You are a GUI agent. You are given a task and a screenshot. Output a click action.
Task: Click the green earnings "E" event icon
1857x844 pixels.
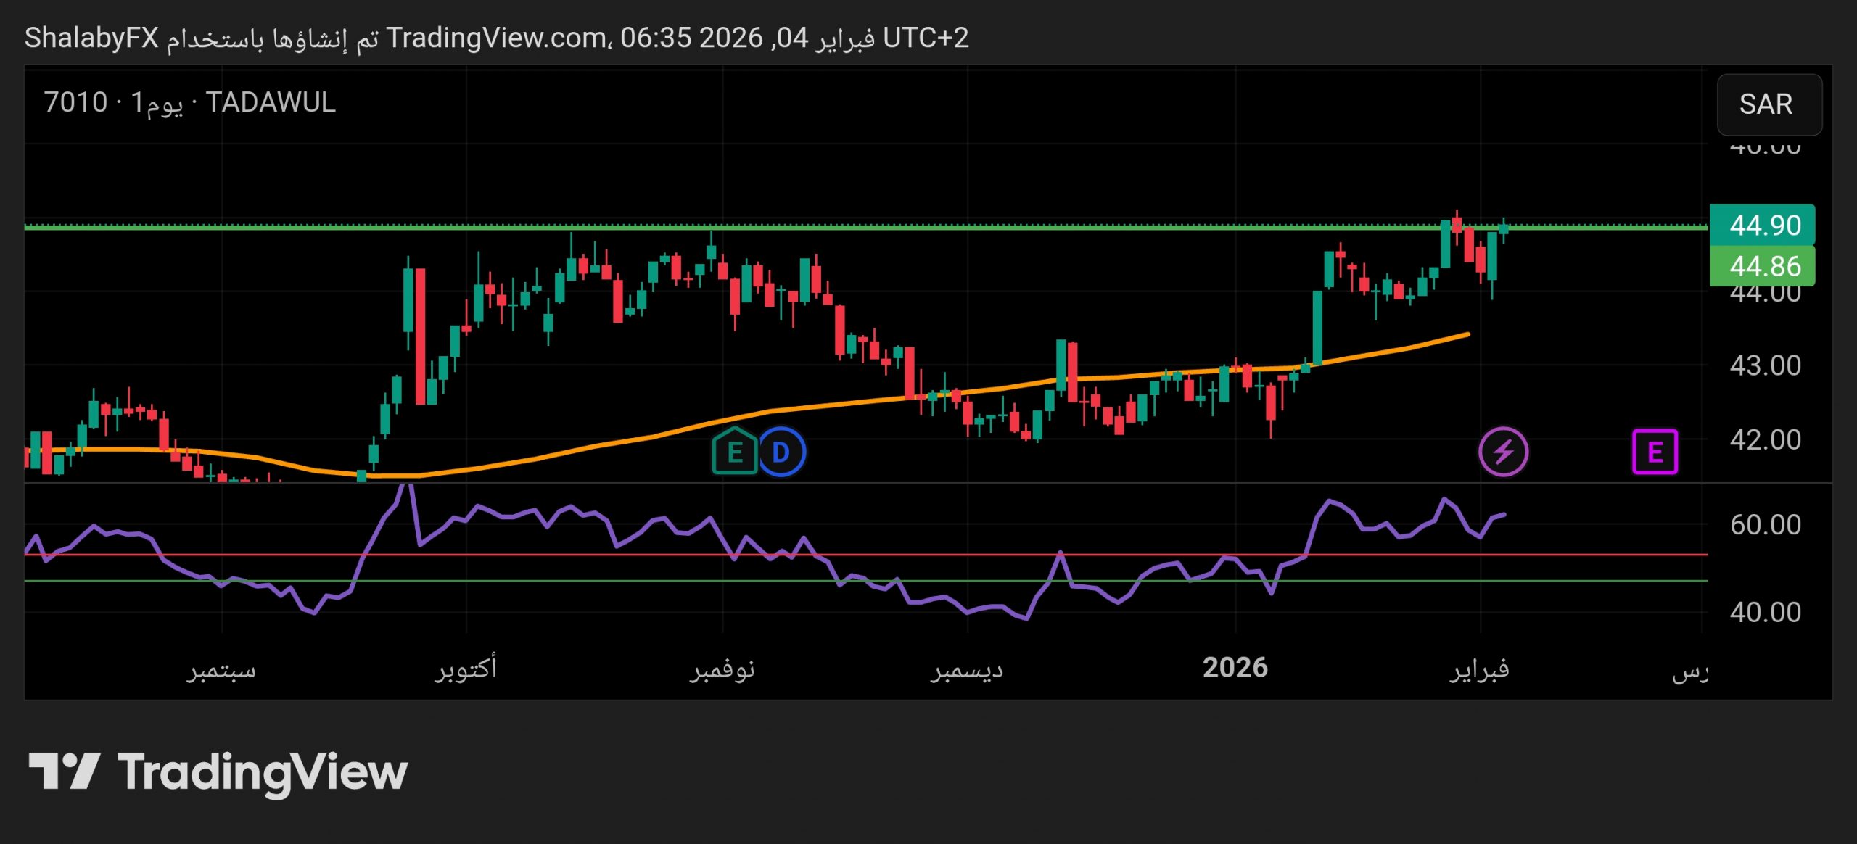pyautogui.click(x=736, y=451)
